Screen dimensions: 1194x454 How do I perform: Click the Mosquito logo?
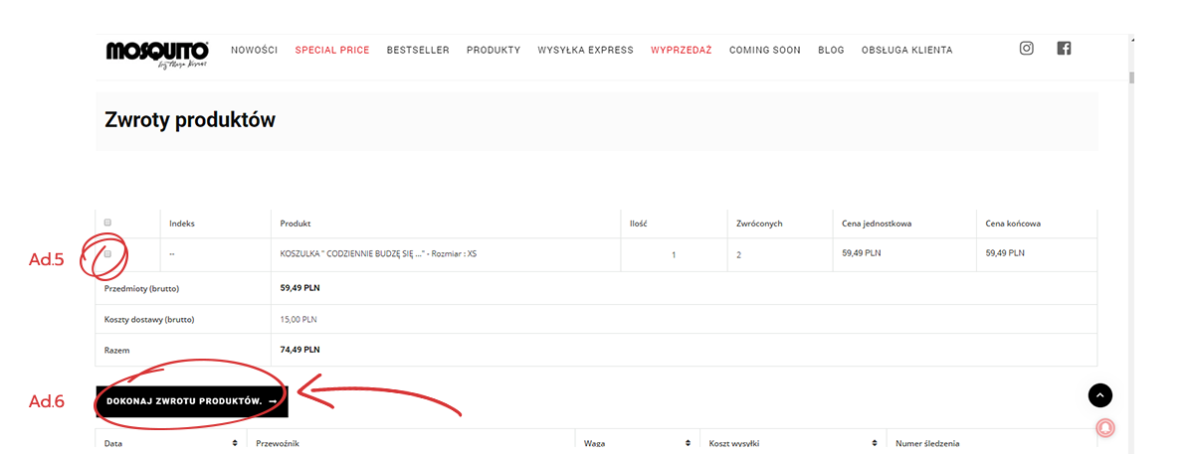157,52
